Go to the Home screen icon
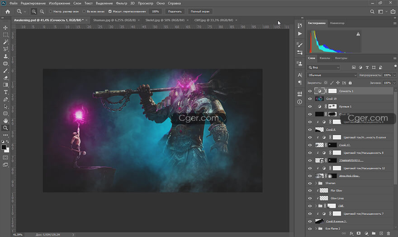The width and height of the screenshot is (398, 237). (8, 11)
